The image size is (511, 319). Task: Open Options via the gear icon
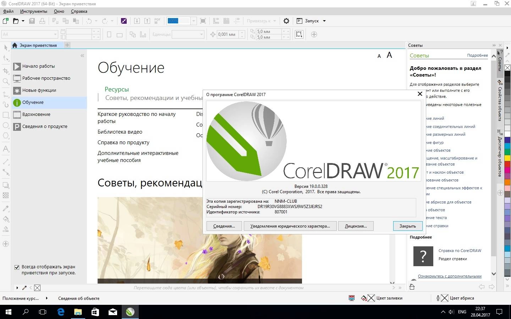[x=286, y=21]
